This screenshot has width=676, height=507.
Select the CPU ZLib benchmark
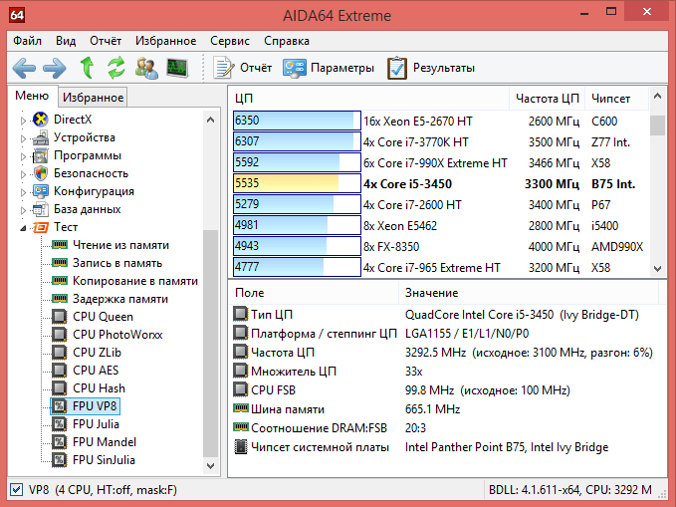tap(97, 353)
